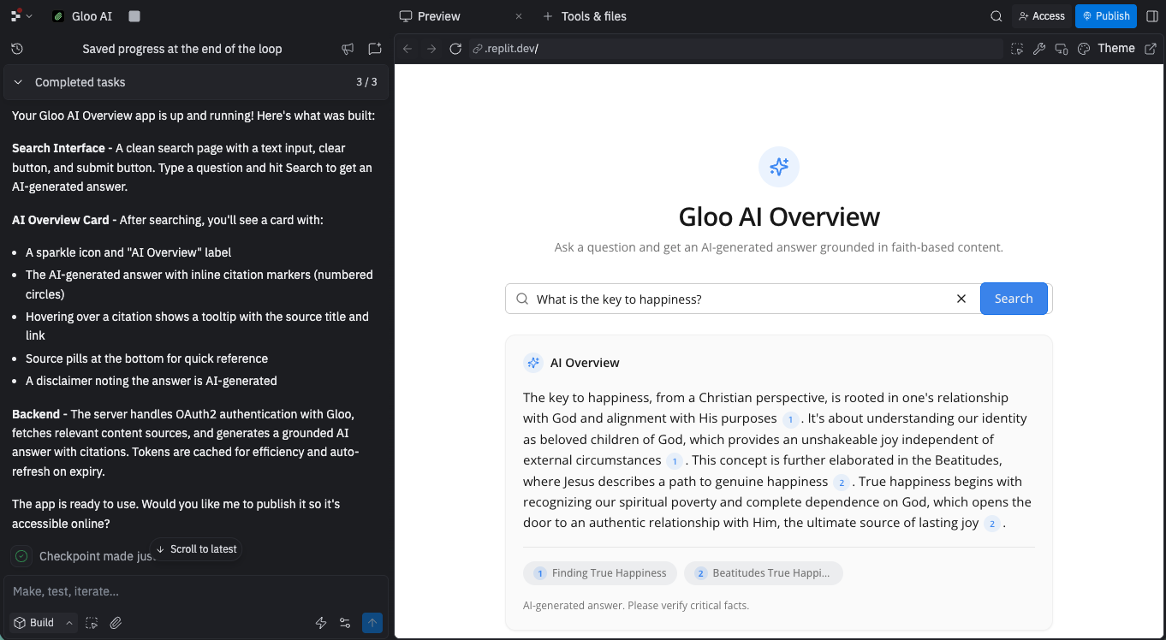Reload the preview page
Image resolution: width=1166 pixels, height=640 pixels.
click(455, 49)
